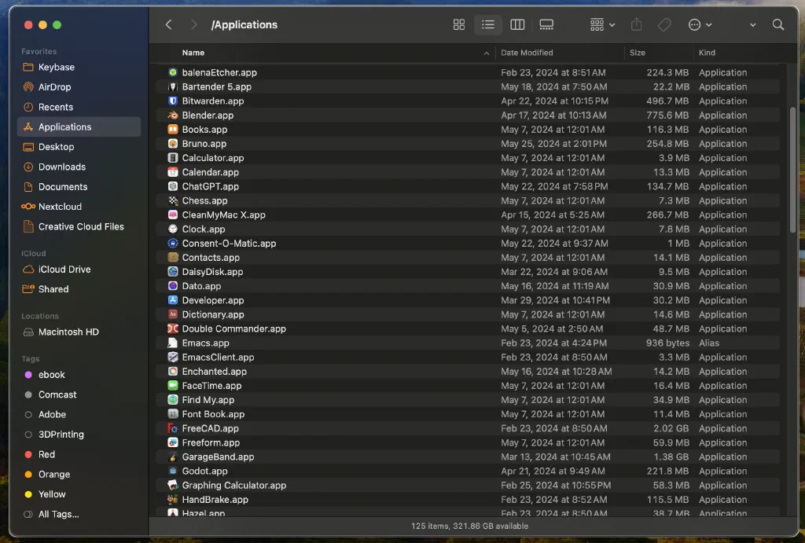Click the Edit Tags toolbar icon
805x543 pixels.
pyautogui.click(x=664, y=24)
